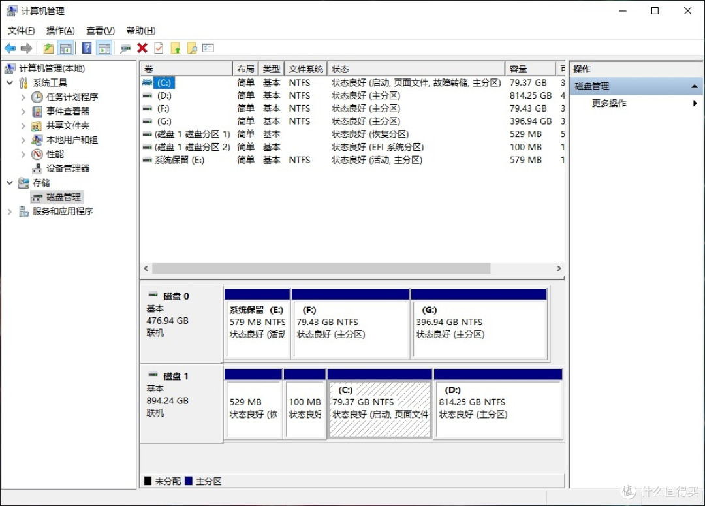Viewport: 705px width, 506px height.
Task: Sort by the 布局 column header
Action: [x=245, y=69]
